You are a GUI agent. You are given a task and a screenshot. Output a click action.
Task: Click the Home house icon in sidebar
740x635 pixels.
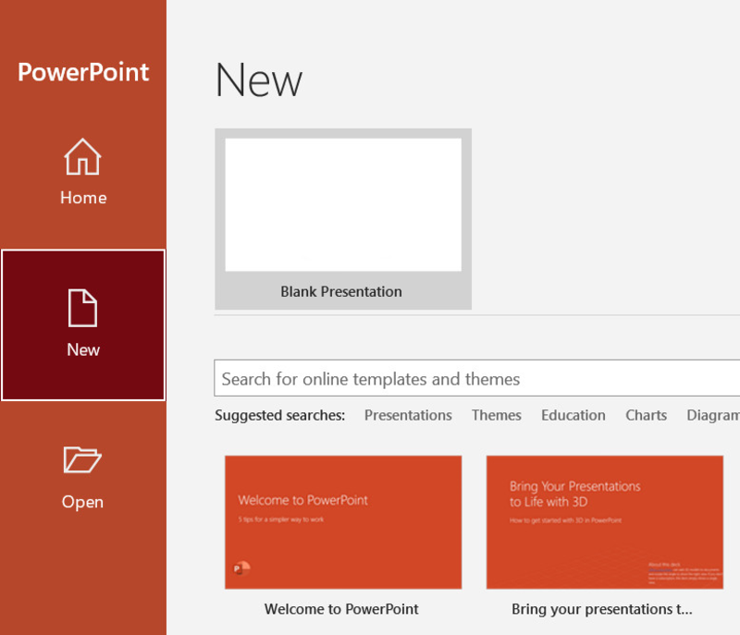(82, 156)
